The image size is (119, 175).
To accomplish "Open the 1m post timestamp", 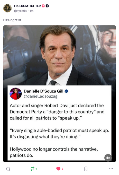I will [x=32, y=11].
